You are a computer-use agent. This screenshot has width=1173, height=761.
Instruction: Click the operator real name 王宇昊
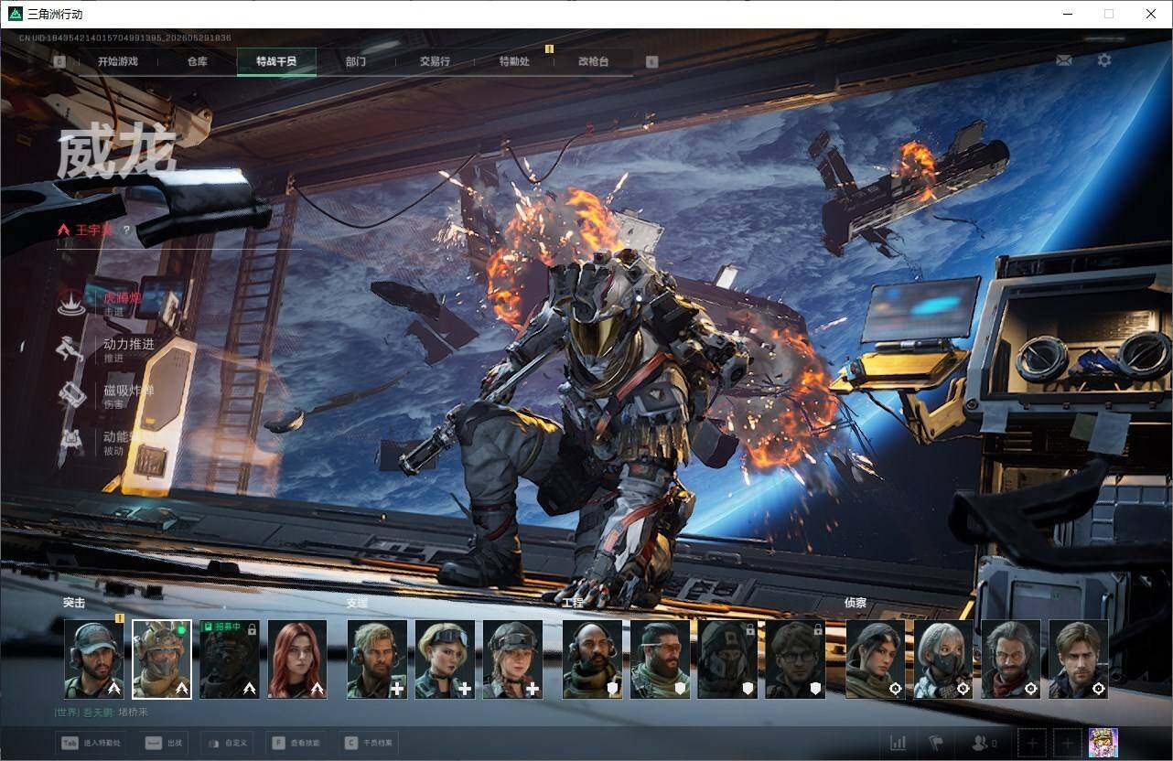click(x=94, y=230)
